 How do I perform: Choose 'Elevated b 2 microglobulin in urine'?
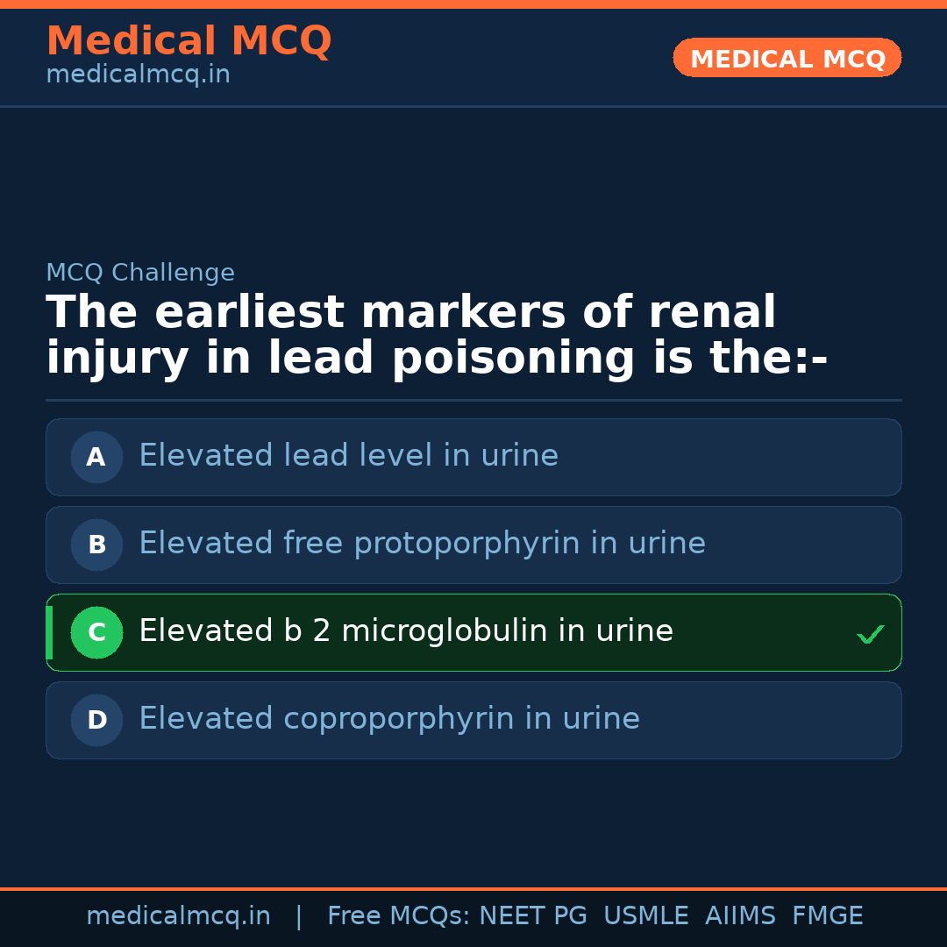406,631
